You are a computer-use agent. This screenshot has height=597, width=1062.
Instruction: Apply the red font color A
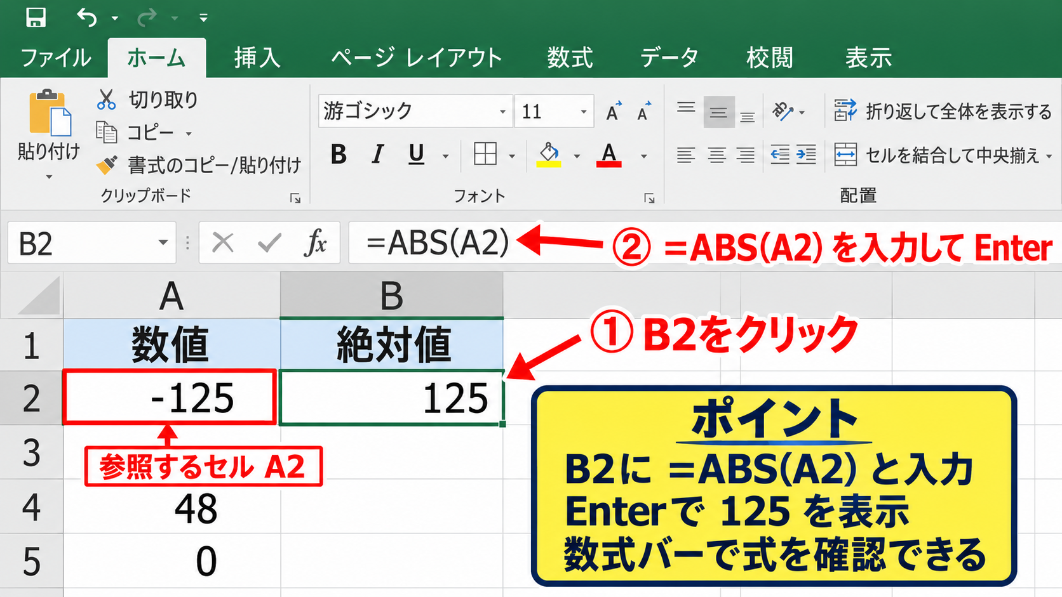click(x=608, y=154)
